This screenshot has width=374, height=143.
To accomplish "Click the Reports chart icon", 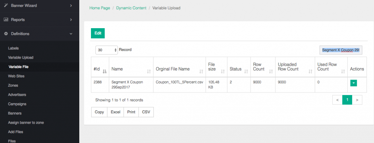I will [6, 20].
